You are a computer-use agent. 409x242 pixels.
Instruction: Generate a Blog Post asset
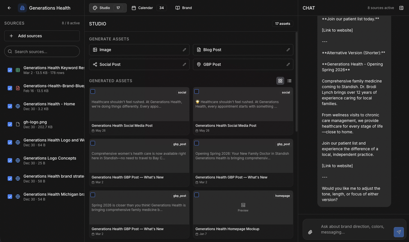(x=243, y=50)
